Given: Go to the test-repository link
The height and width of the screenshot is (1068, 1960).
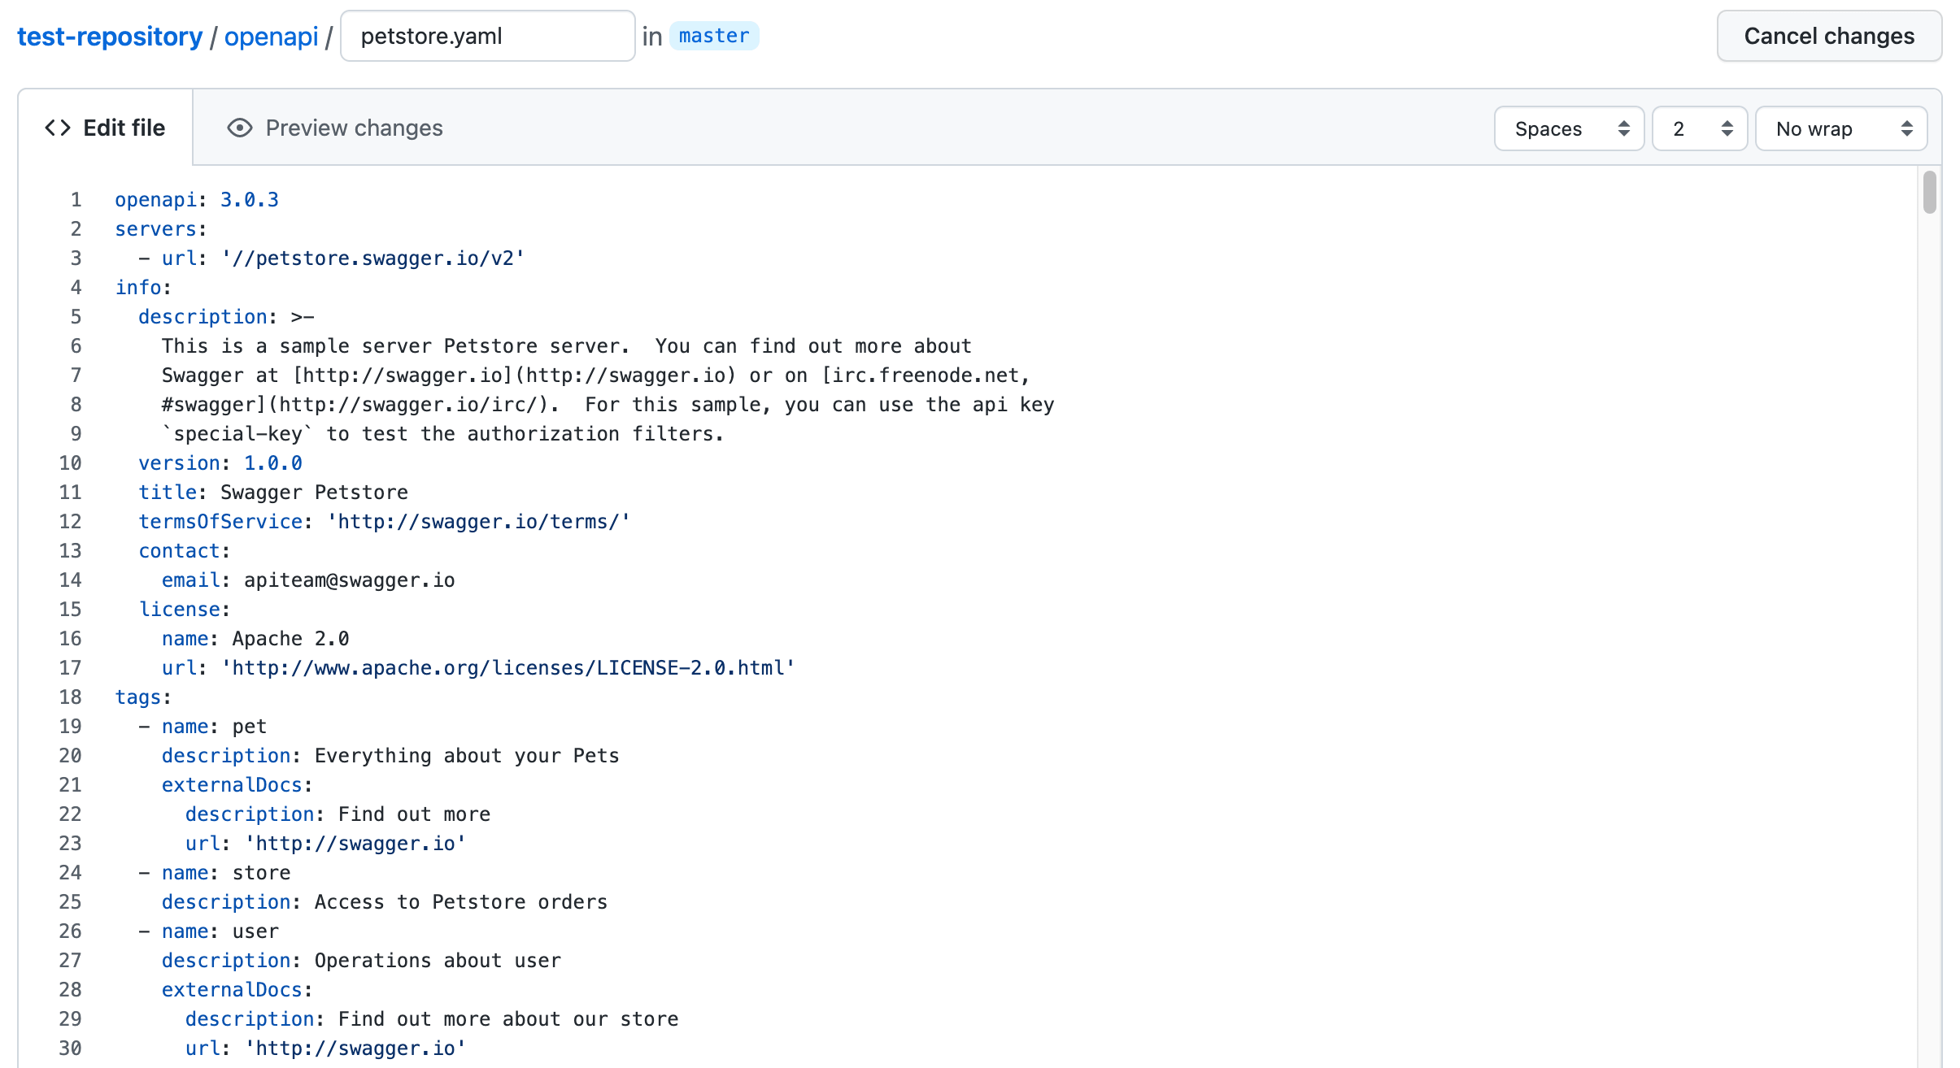Looking at the screenshot, I should click(x=110, y=37).
